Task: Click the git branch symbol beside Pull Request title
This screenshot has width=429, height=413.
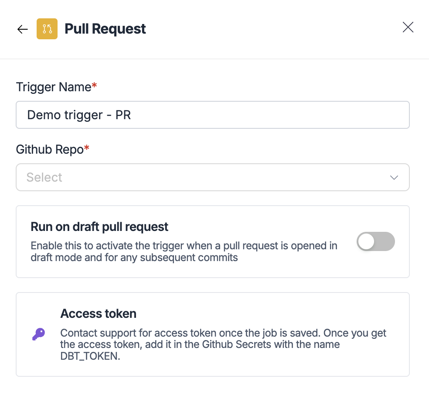Action: click(x=47, y=29)
